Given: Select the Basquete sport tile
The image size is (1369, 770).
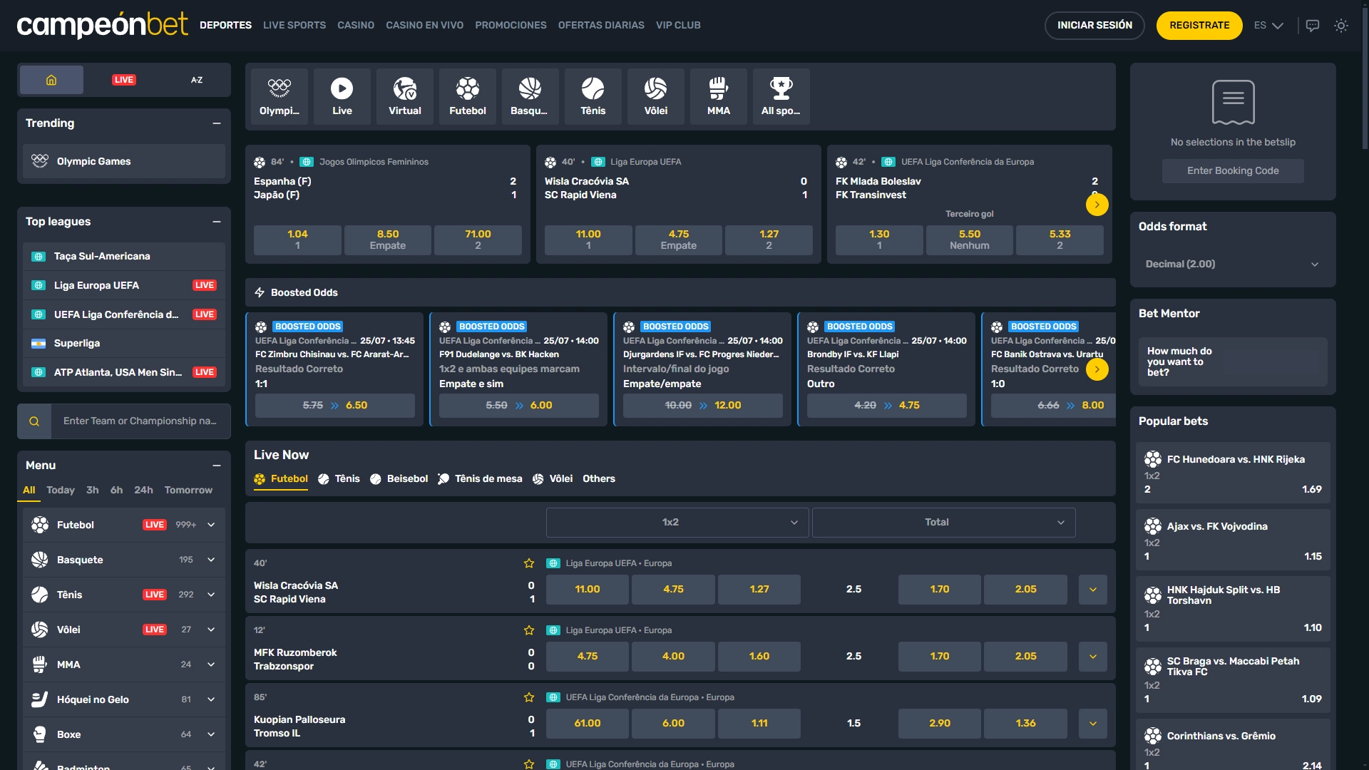Looking at the screenshot, I should tap(530, 97).
